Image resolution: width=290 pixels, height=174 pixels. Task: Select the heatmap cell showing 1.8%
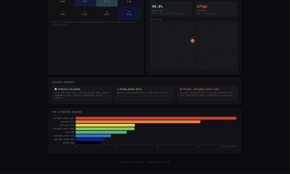click(x=129, y=3)
